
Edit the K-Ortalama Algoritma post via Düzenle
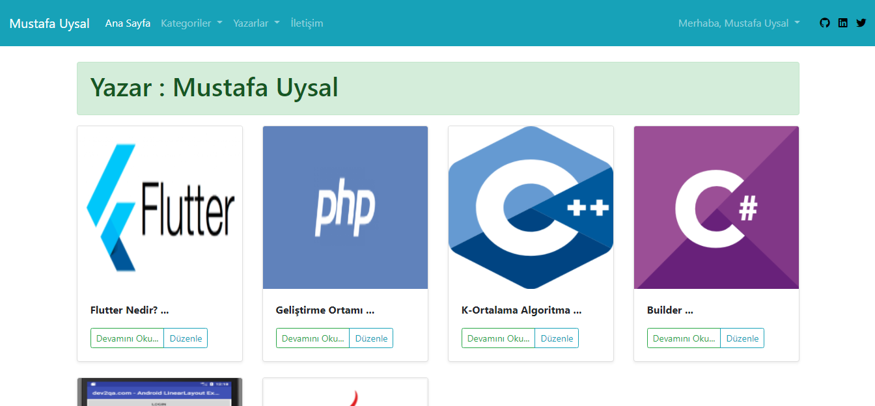[x=557, y=338]
